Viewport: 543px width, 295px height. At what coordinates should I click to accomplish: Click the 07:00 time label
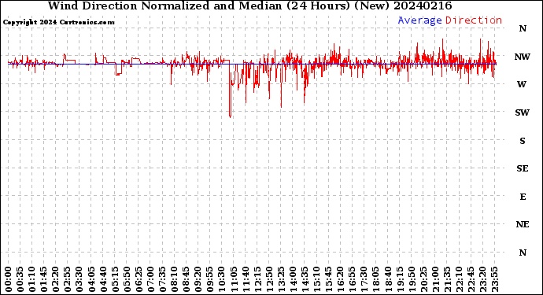click(151, 279)
